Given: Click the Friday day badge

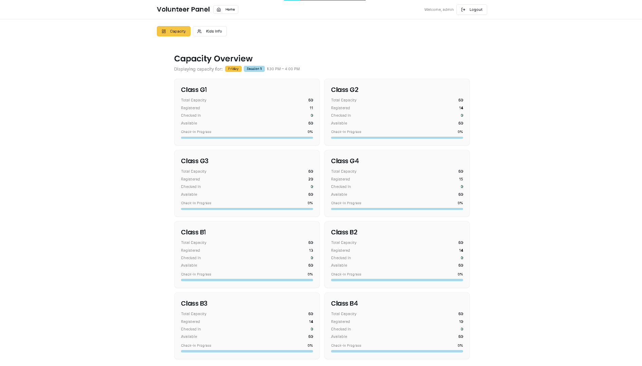Looking at the screenshot, I should pyautogui.click(x=233, y=69).
